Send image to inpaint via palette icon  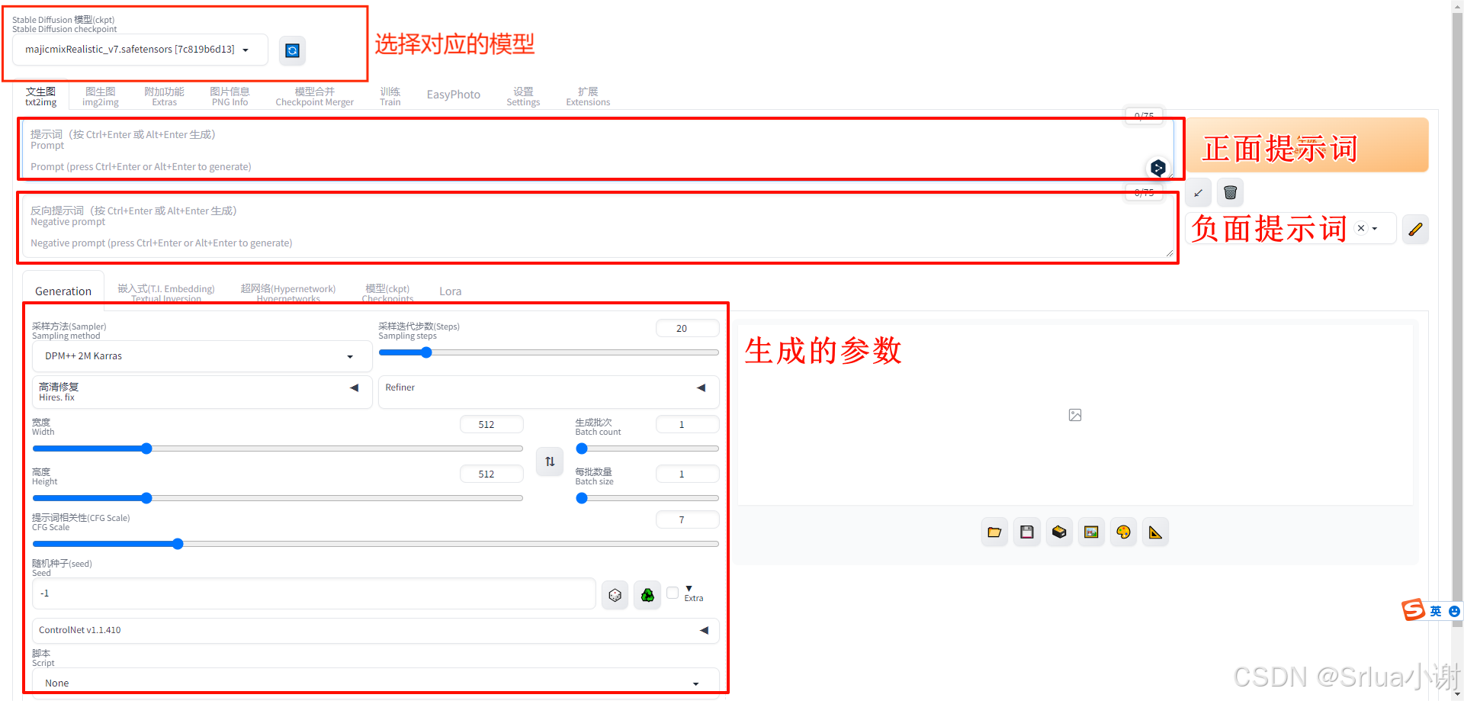(x=1123, y=532)
